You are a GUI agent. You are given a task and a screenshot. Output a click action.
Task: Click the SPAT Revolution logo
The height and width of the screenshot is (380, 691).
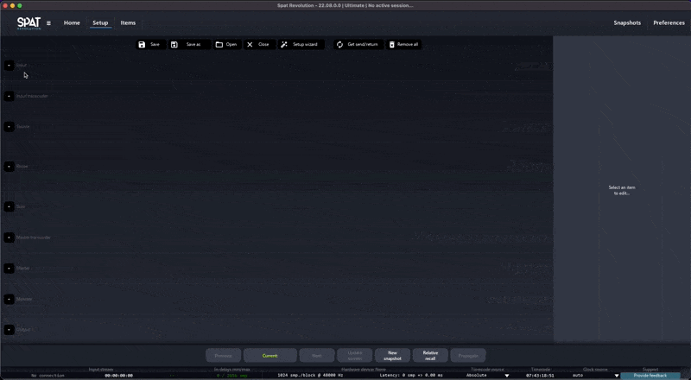coord(29,23)
